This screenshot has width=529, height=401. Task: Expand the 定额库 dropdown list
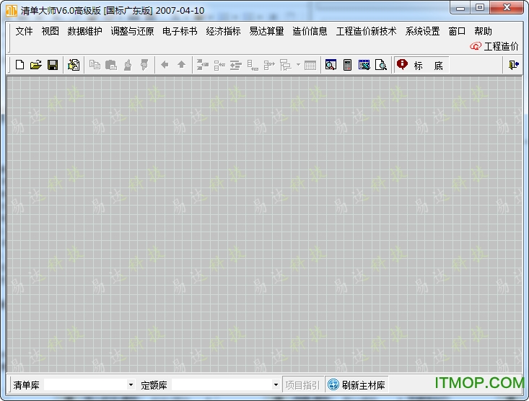pos(276,385)
